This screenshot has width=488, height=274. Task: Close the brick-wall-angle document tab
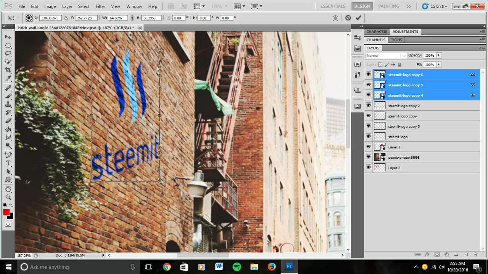coord(140,28)
